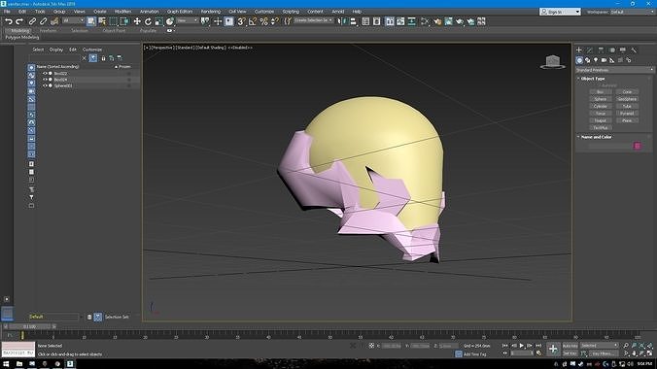The width and height of the screenshot is (657, 369).
Task: Toggle visibility eye of Sphere001
Action: tap(45, 85)
